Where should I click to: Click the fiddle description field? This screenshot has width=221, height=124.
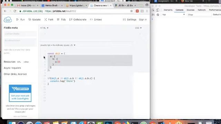coord(20,42)
